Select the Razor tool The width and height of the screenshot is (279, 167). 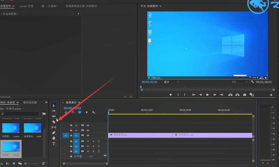[x=54, y=122]
